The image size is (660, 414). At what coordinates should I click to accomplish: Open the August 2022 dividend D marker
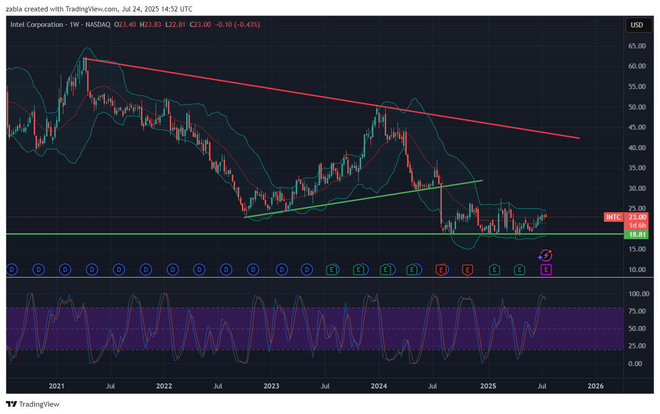pyautogui.click(x=226, y=270)
